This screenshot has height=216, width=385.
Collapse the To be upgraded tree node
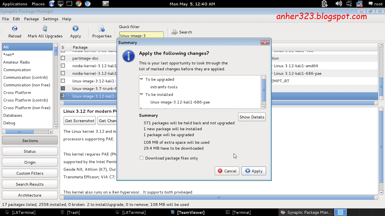[141, 79]
